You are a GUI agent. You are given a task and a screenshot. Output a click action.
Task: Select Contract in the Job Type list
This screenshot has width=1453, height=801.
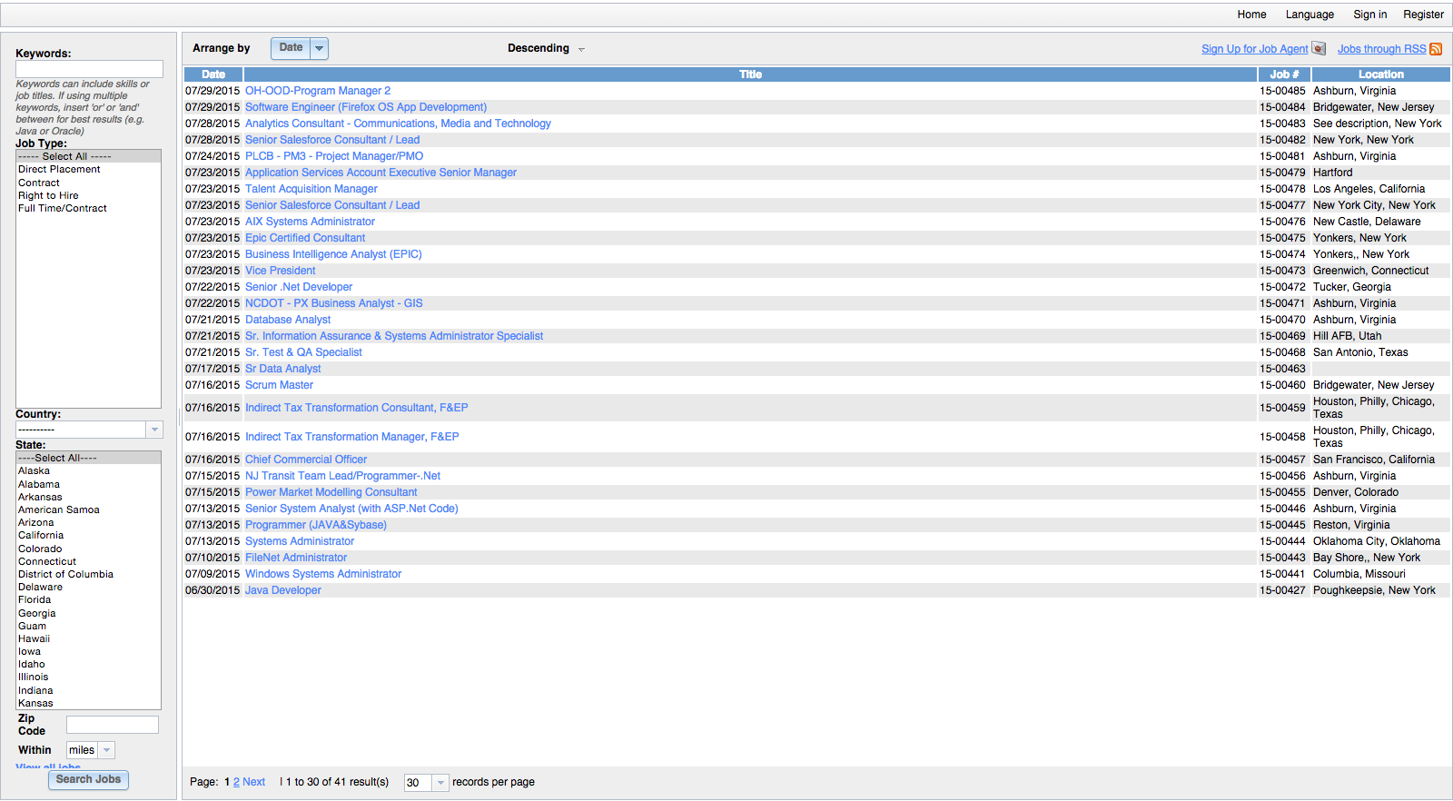pos(39,183)
